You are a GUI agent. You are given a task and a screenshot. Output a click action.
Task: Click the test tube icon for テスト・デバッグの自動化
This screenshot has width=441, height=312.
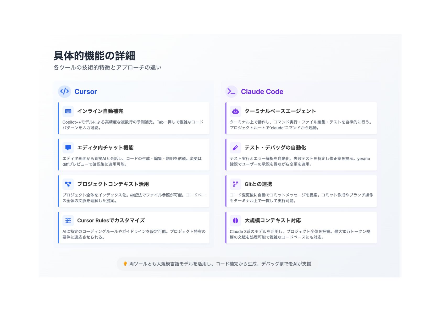(x=235, y=147)
